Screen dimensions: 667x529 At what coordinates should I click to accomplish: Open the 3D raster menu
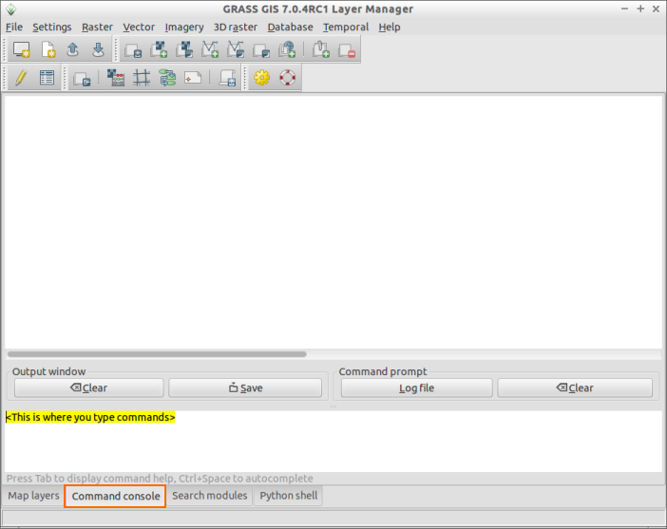coord(236,27)
